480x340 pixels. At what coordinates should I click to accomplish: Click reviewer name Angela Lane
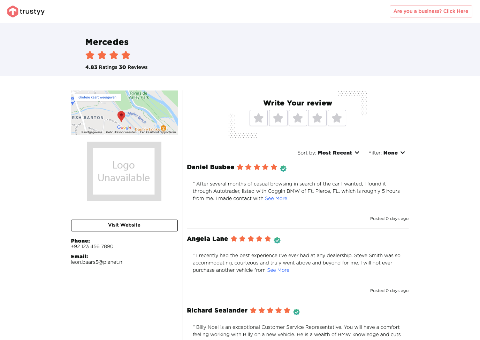(x=207, y=239)
